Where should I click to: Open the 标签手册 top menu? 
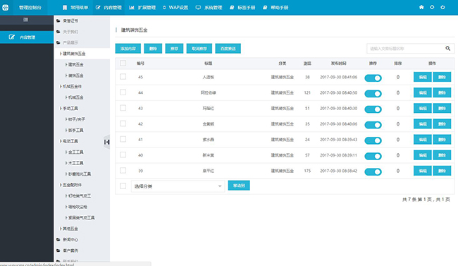click(242, 8)
